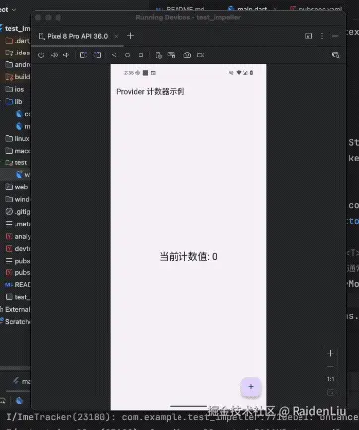The width and height of the screenshot is (359, 430).
Task: Open the device manager icon at toolbar end
Action: point(335,55)
